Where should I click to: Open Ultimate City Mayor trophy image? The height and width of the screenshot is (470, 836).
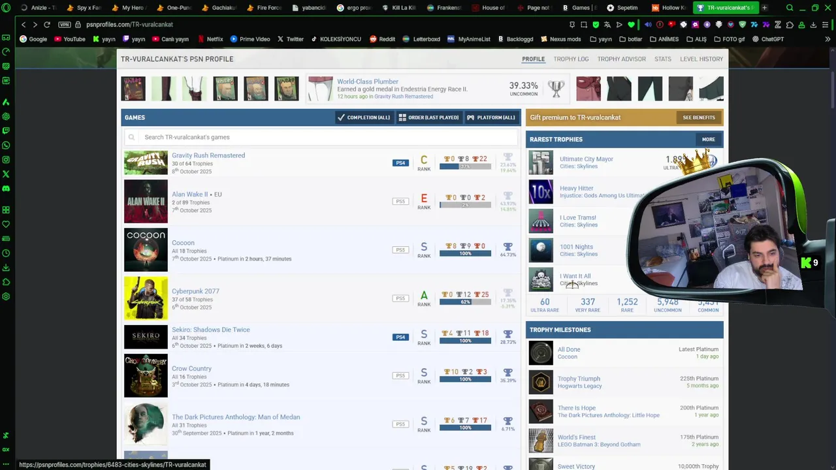[541, 163]
